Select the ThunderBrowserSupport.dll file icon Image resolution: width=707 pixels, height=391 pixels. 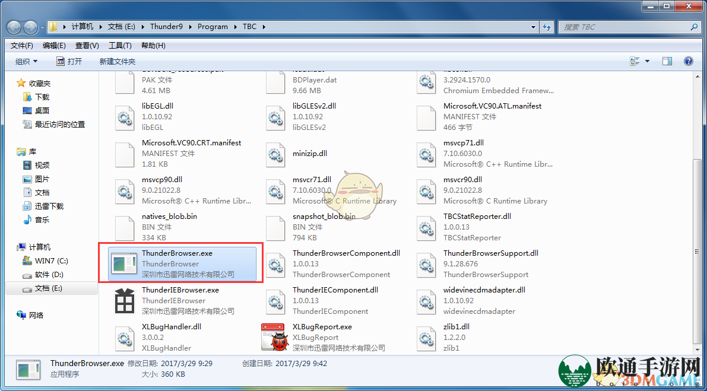(x=426, y=264)
